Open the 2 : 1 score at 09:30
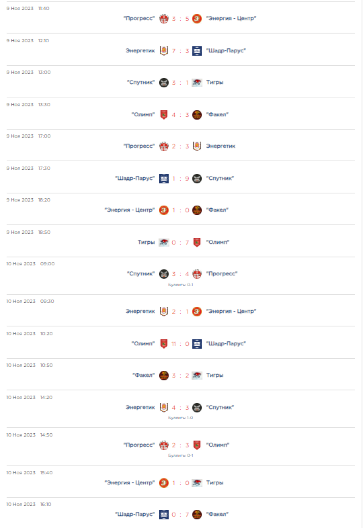The width and height of the screenshot is (363, 528). (180, 312)
